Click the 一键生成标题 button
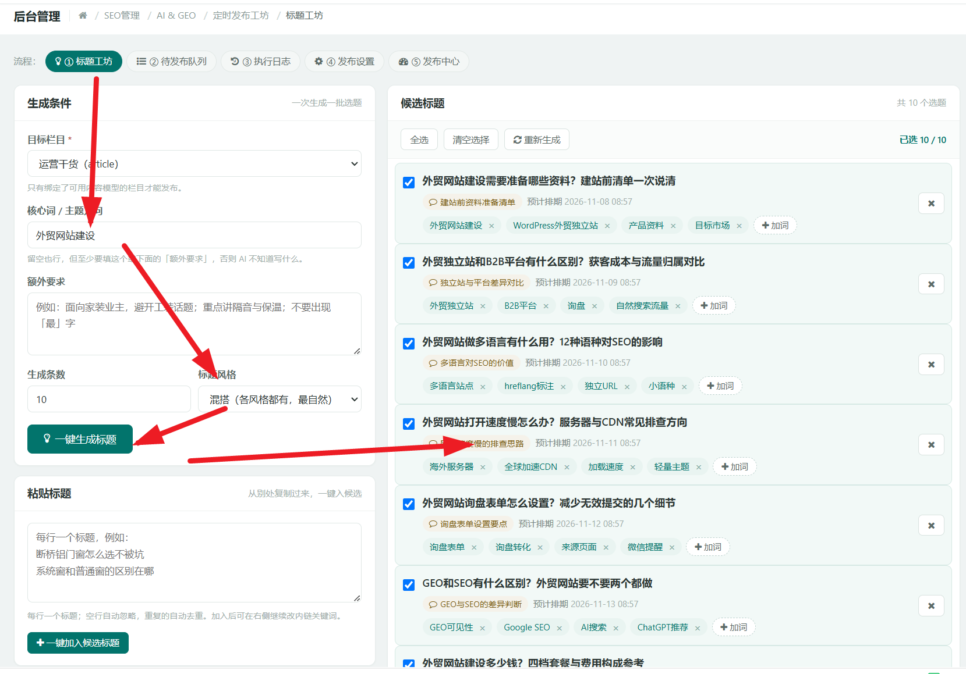Viewport: 966px width, 674px height. point(80,439)
